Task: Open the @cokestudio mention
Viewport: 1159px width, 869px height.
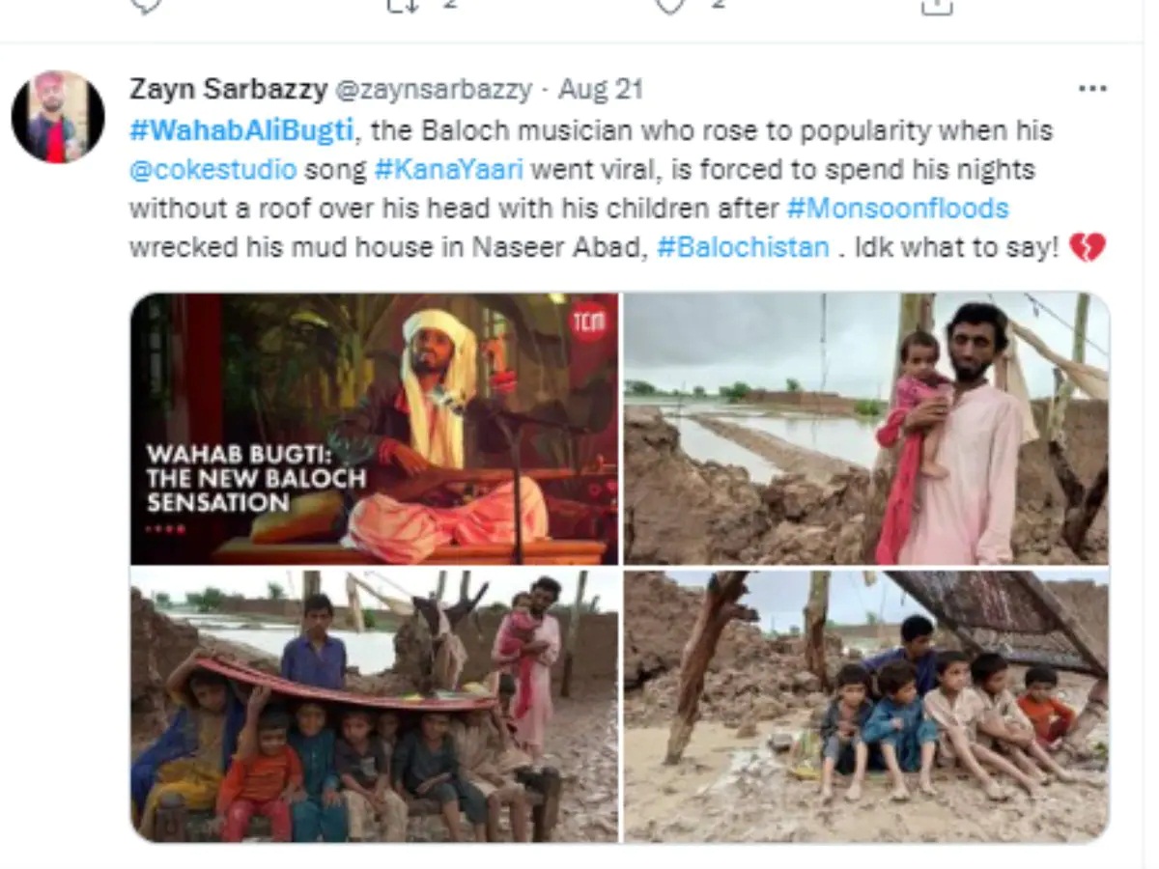Action: coord(212,169)
